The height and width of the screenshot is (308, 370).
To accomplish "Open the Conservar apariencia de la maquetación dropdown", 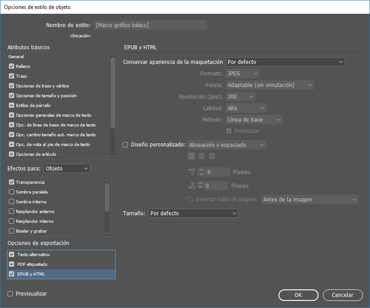I will click(x=285, y=62).
